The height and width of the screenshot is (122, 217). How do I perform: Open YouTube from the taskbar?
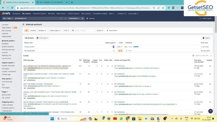click(115, 119)
